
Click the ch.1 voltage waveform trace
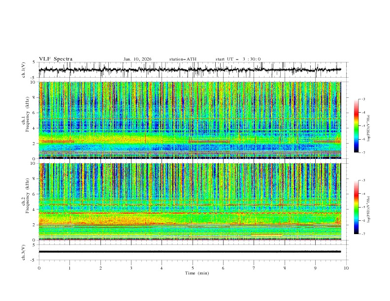pos(190,70)
